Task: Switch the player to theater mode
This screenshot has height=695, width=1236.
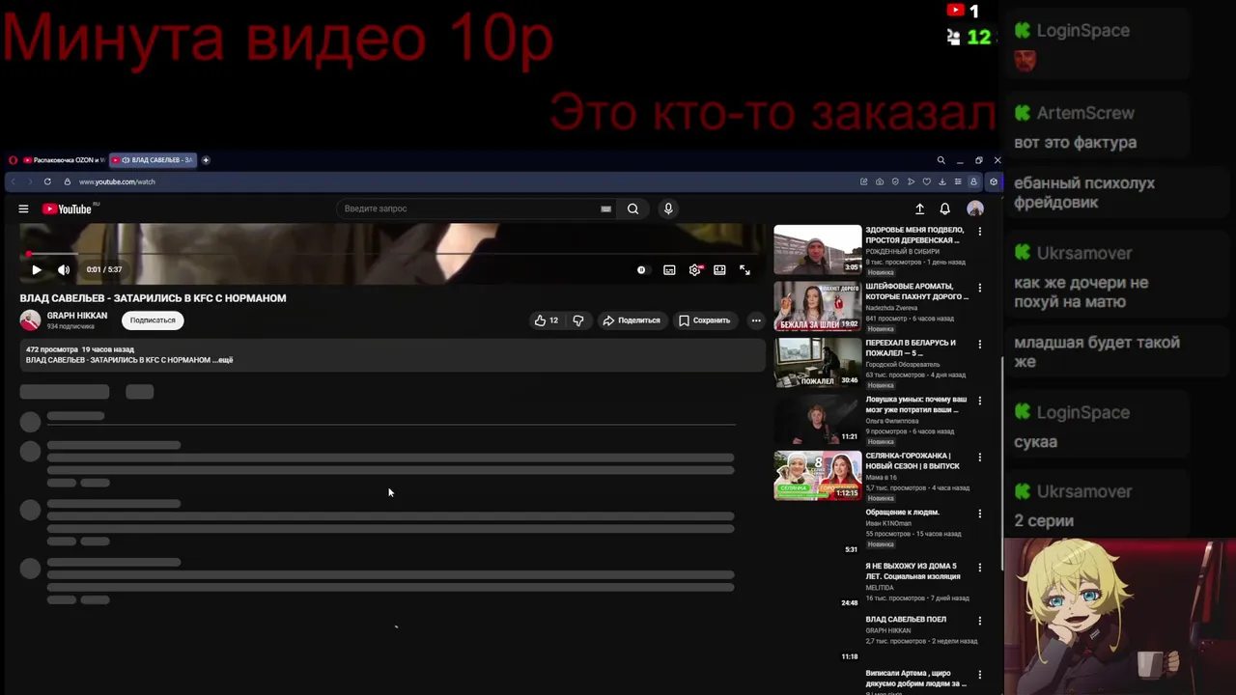Action: [x=719, y=270]
